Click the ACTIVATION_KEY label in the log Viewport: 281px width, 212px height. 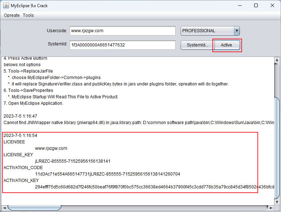coord(21,181)
